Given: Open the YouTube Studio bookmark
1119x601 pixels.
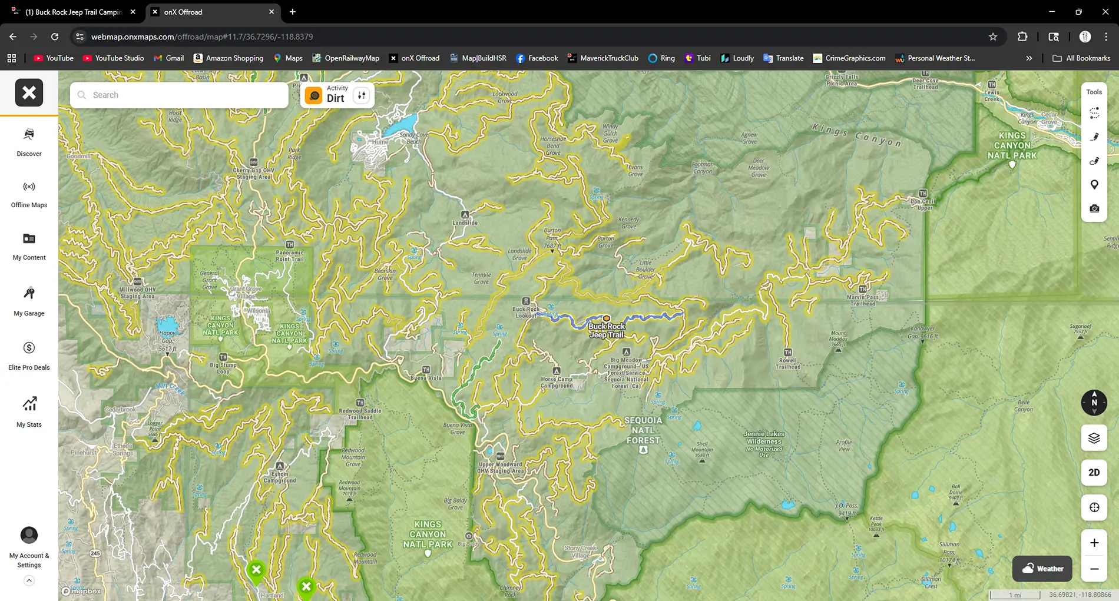Looking at the screenshot, I should (113, 58).
